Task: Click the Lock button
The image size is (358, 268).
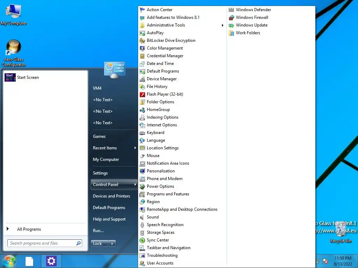Action: click(100, 244)
